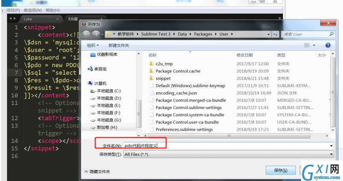Click the refresh button beside address bar

click(x=275, y=34)
